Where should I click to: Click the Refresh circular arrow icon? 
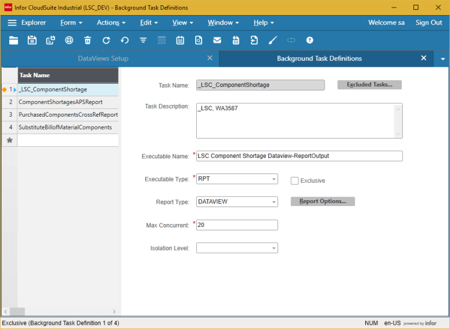point(106,41)
